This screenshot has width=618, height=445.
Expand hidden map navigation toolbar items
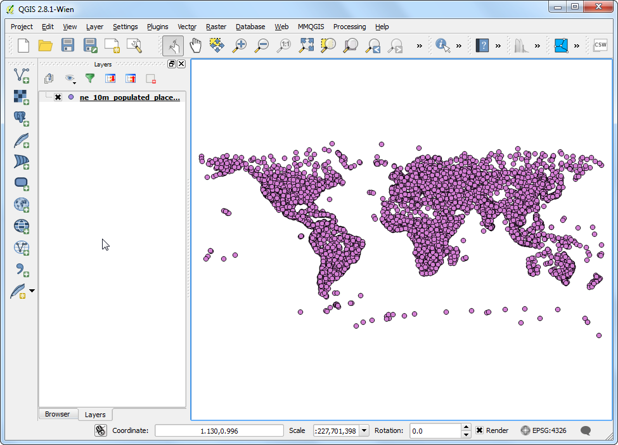tap(420, 46)
